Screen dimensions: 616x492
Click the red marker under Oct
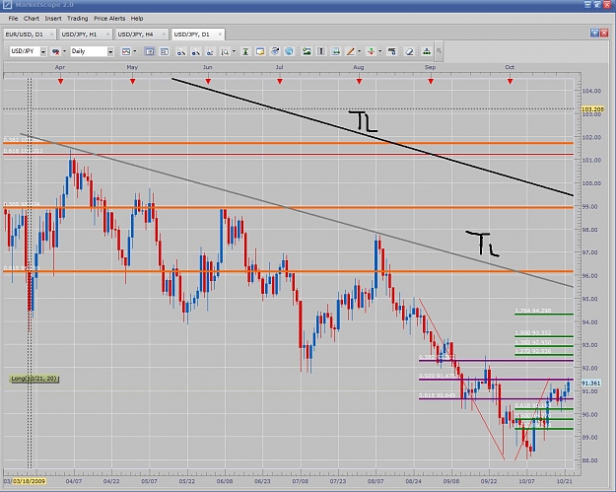[510, 82]
